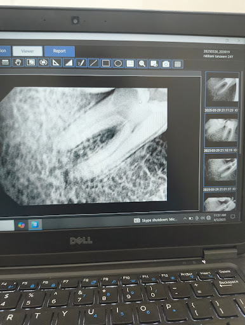Click the text note annotation tool
The width and height of the screenshot is (245, 325).
tap(130, 63)
